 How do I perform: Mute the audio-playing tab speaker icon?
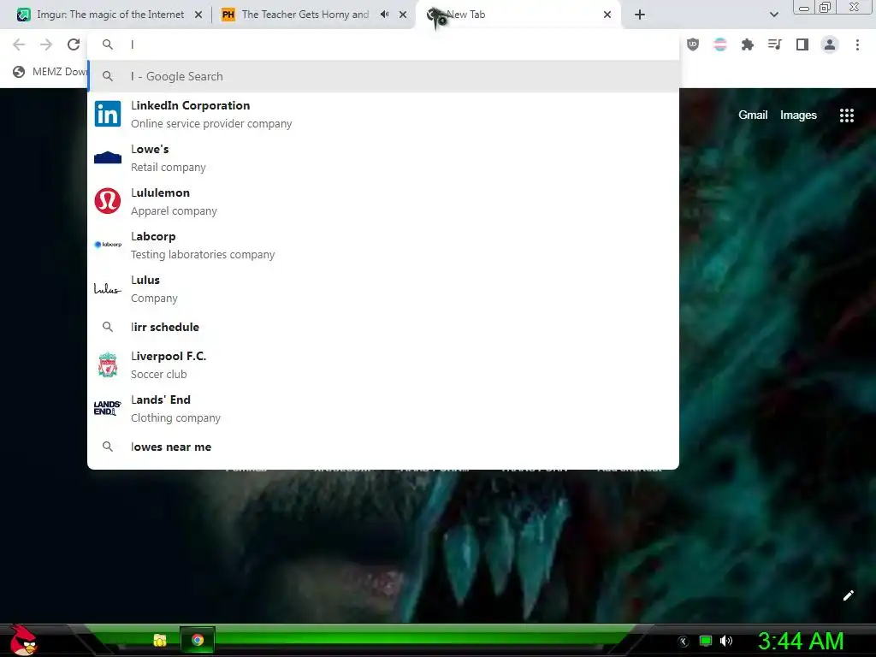point(384,15)
